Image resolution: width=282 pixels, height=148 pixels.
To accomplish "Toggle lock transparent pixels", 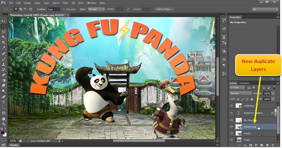I will tap(238, 99).
